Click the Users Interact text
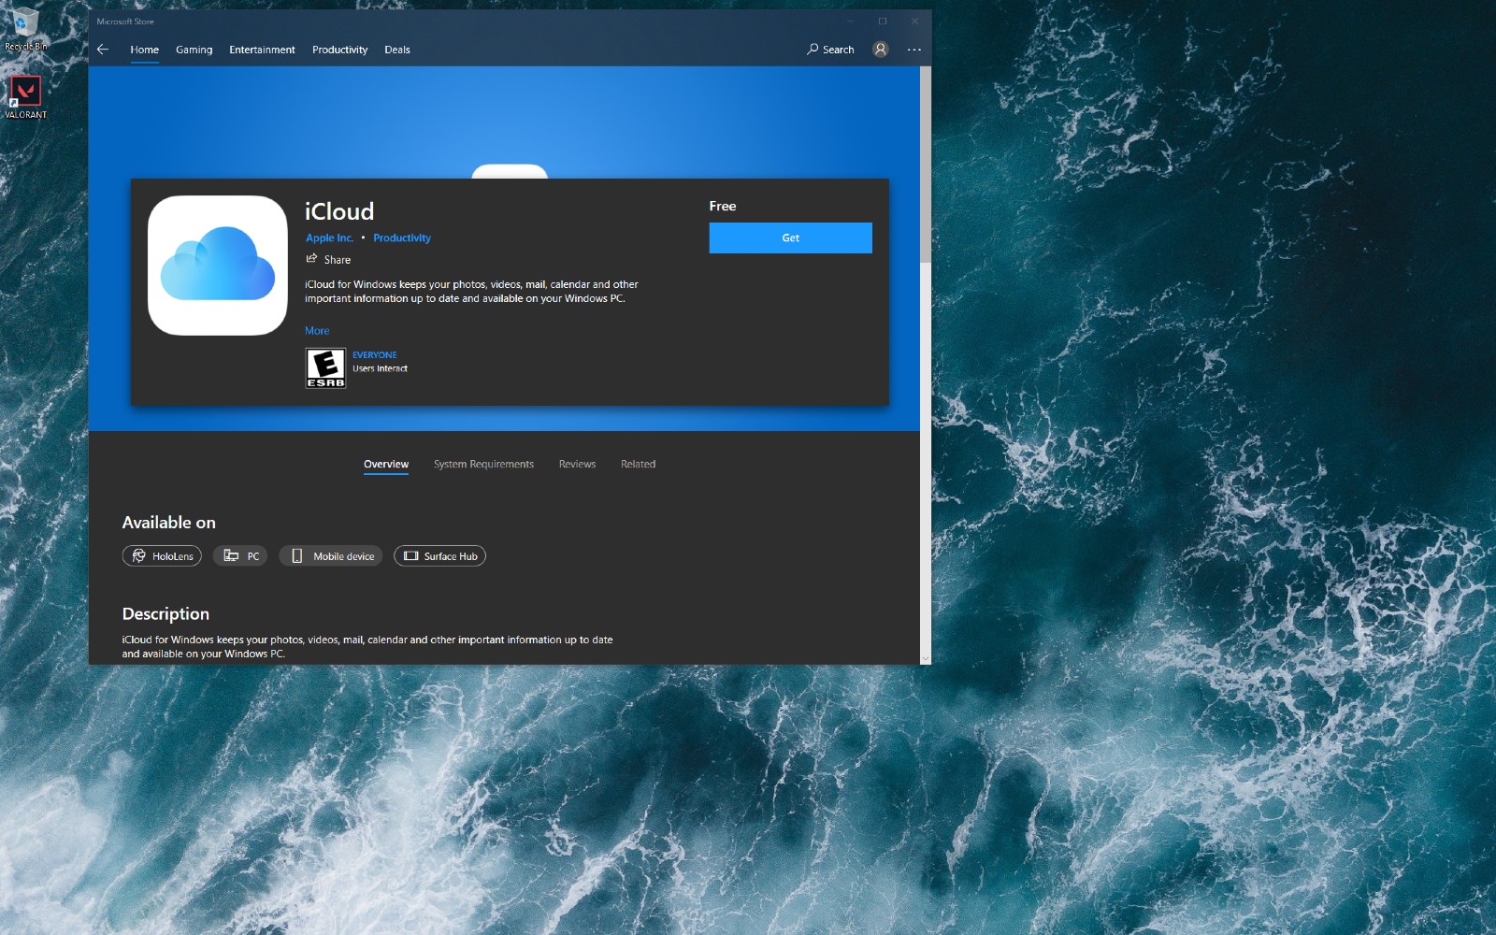The image size is (1496, 935). tap(380, 368)
